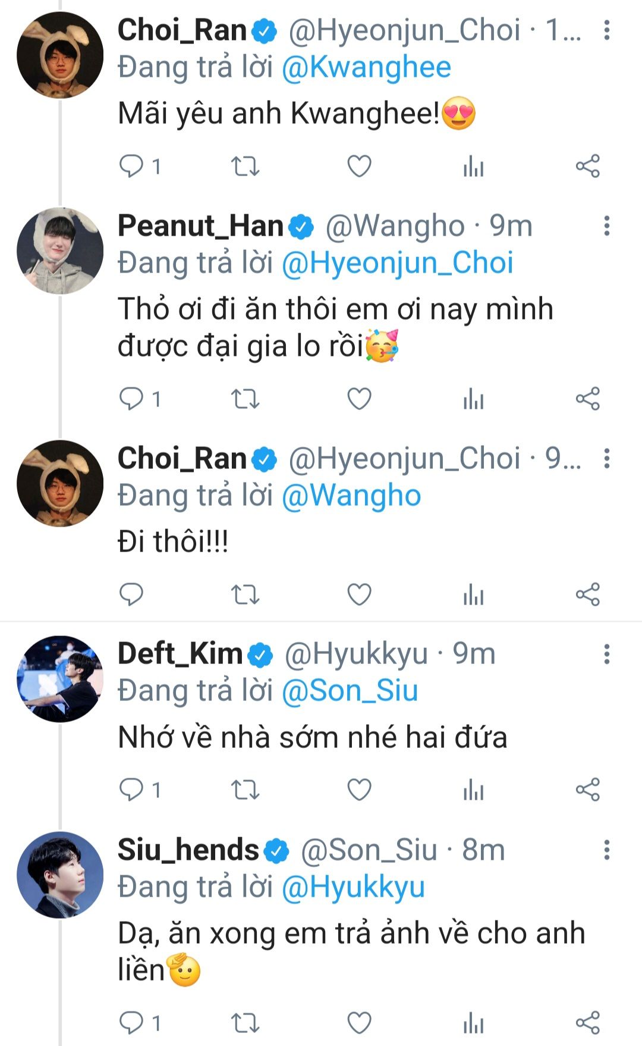Reply to Choi_Ran's 'Mãi yêu anh Kwanghee' tweet
The image size is (642, 1046).
[x=131, y=166]
